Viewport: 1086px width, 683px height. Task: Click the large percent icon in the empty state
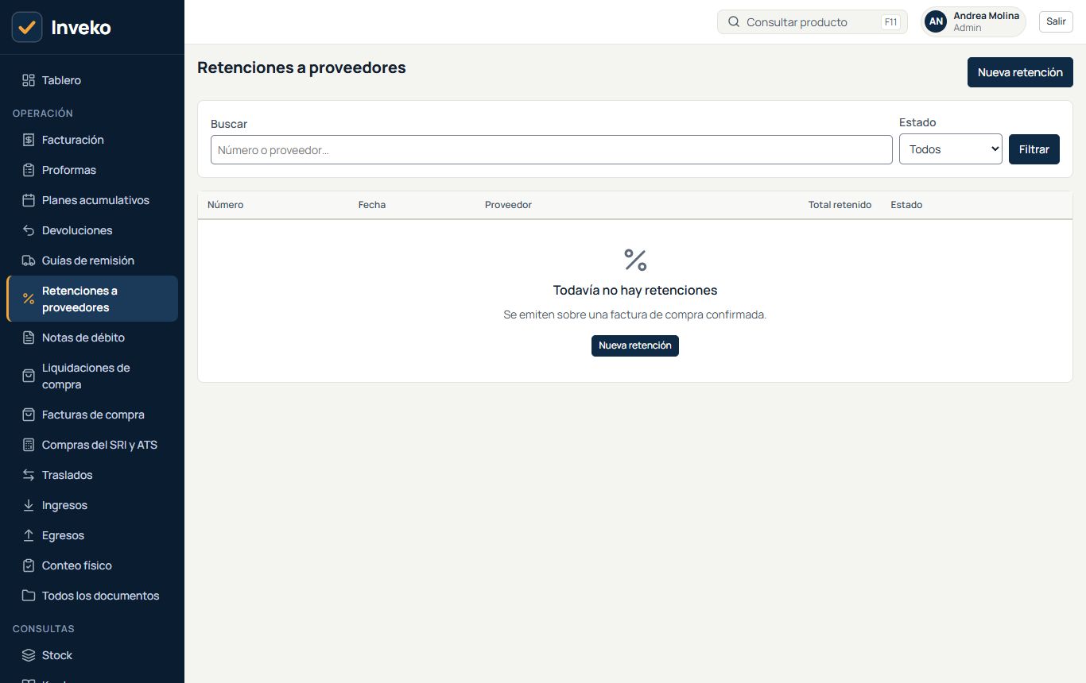635,260
